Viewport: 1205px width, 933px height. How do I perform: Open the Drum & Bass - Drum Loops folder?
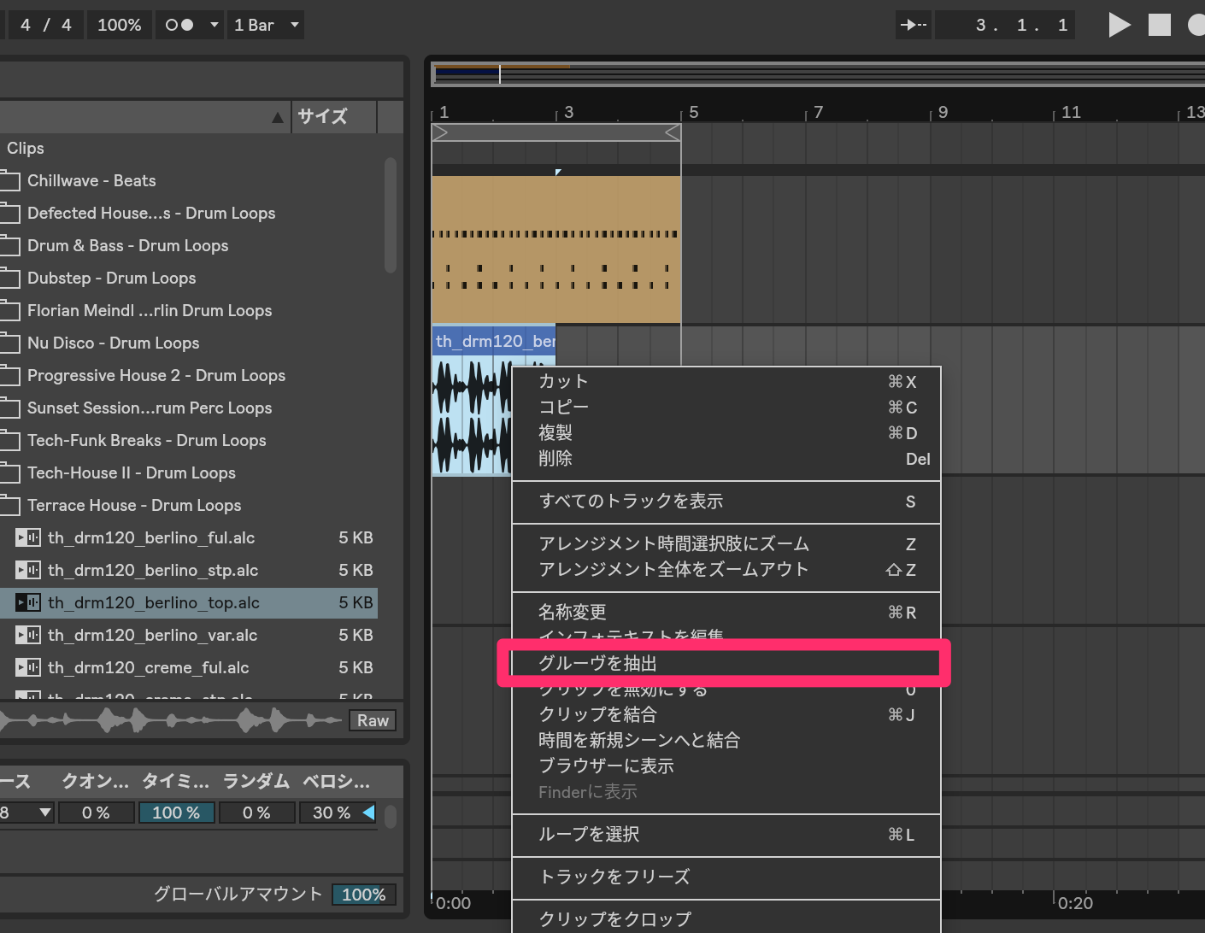189,246
